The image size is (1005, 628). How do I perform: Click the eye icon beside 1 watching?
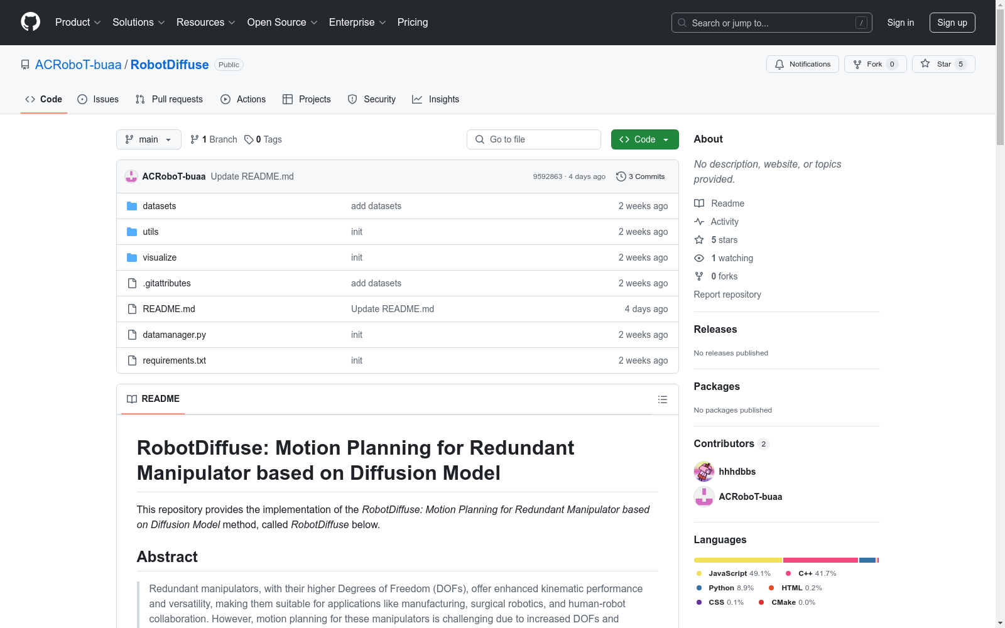click(699, 258)
